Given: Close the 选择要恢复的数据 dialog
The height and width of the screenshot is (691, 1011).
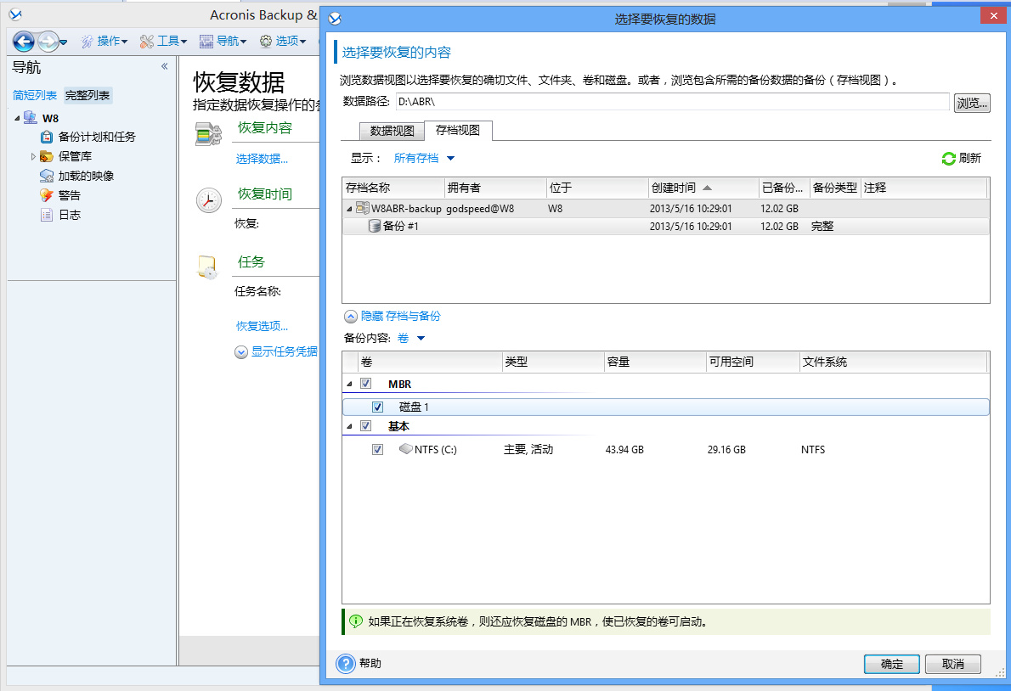Looking at the screenshot, I should [x=994, y=16].
